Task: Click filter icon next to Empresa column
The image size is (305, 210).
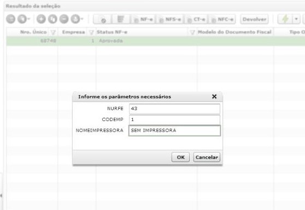Action: pyautogui.click(x=91, y=32)
